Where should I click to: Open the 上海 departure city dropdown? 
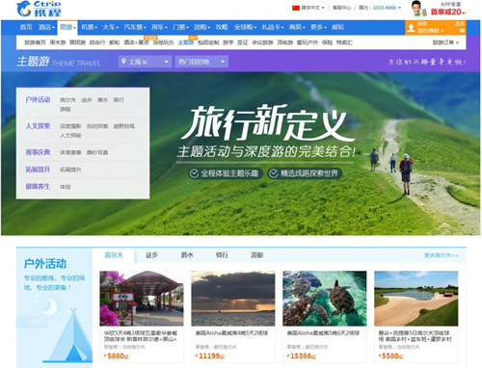145,62
